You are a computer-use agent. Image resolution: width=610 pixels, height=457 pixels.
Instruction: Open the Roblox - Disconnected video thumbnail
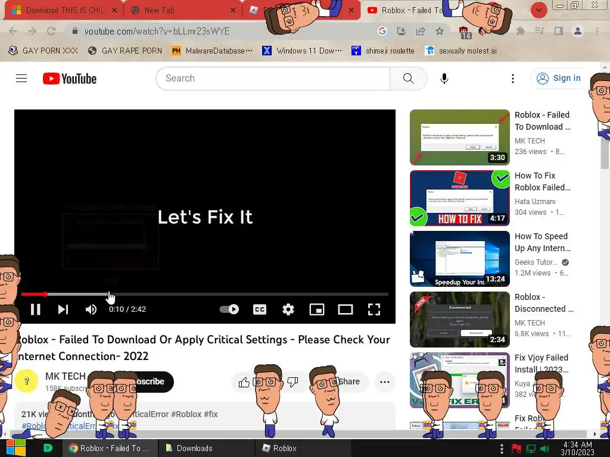pyautogui.click(x=459, y=319)
